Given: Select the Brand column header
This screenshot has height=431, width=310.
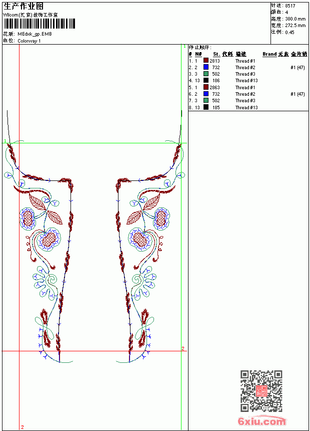Looking at the screenshot, I should pos(269,54).
